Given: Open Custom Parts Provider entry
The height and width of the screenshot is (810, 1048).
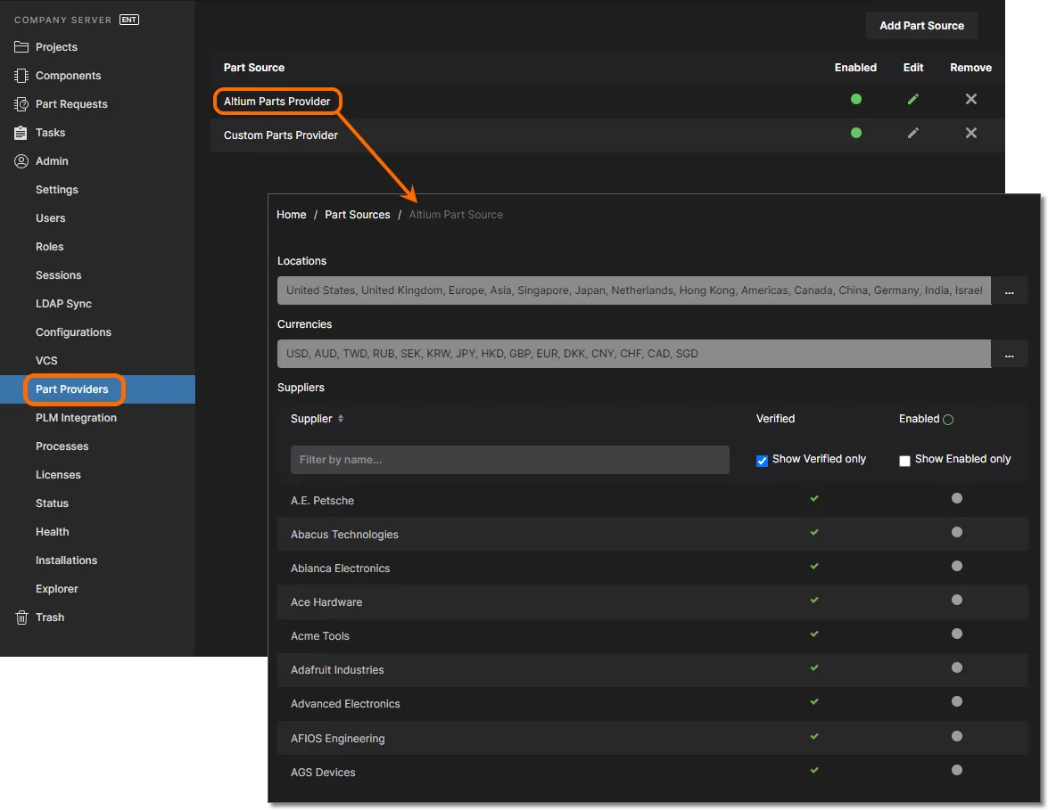Looking at the screenshot, I should pyautogui.click(x=281, y=135).
